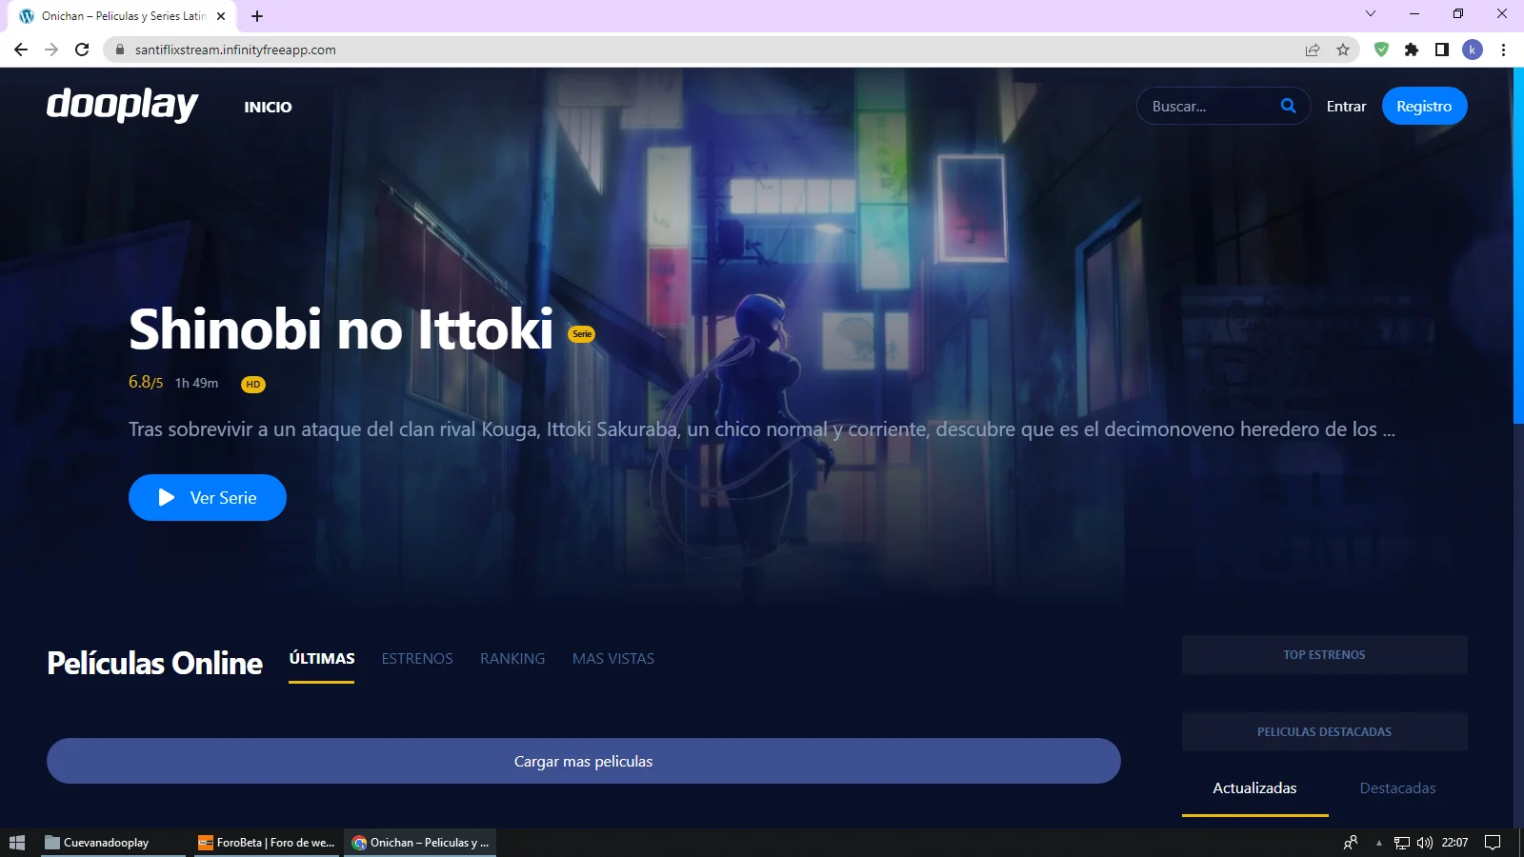Switch to the Actualizadas tab
This screenshot has height=857, width=1524.
[1254, 788]
